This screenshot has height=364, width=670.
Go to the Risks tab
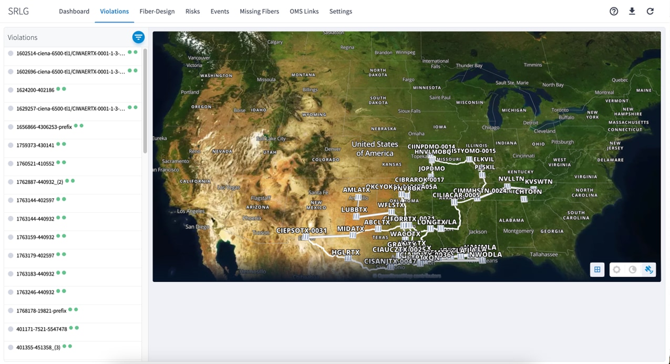click(192, 11)
